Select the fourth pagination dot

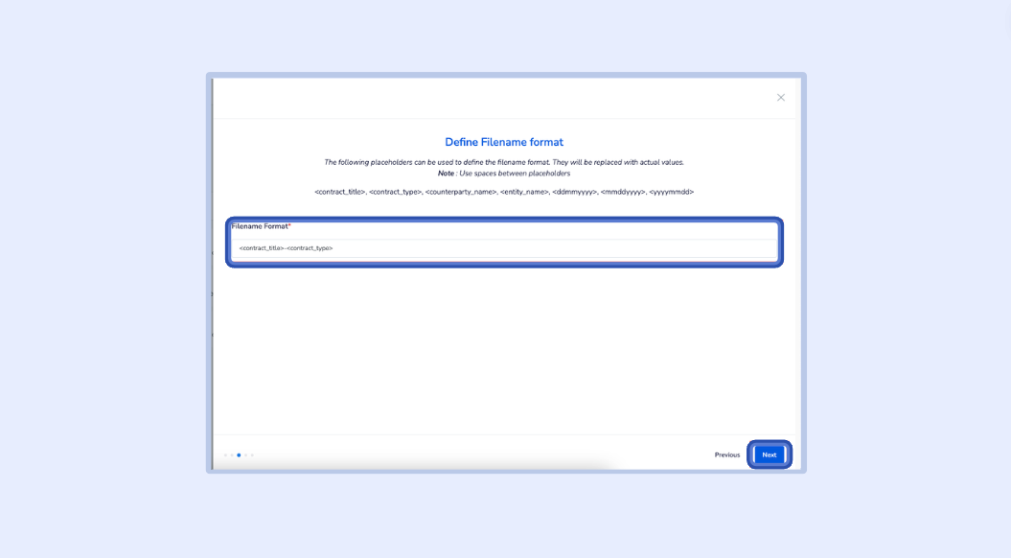tap(245, 454)
